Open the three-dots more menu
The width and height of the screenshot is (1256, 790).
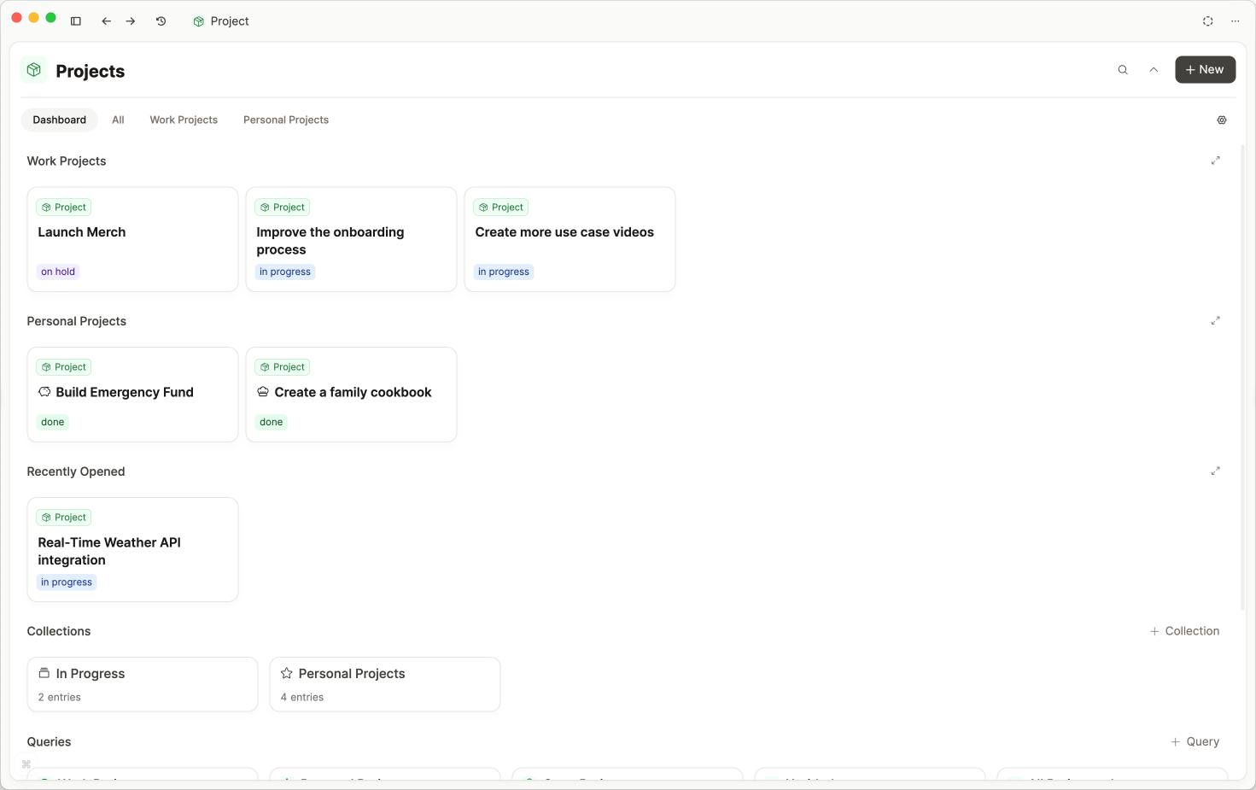1235,21
